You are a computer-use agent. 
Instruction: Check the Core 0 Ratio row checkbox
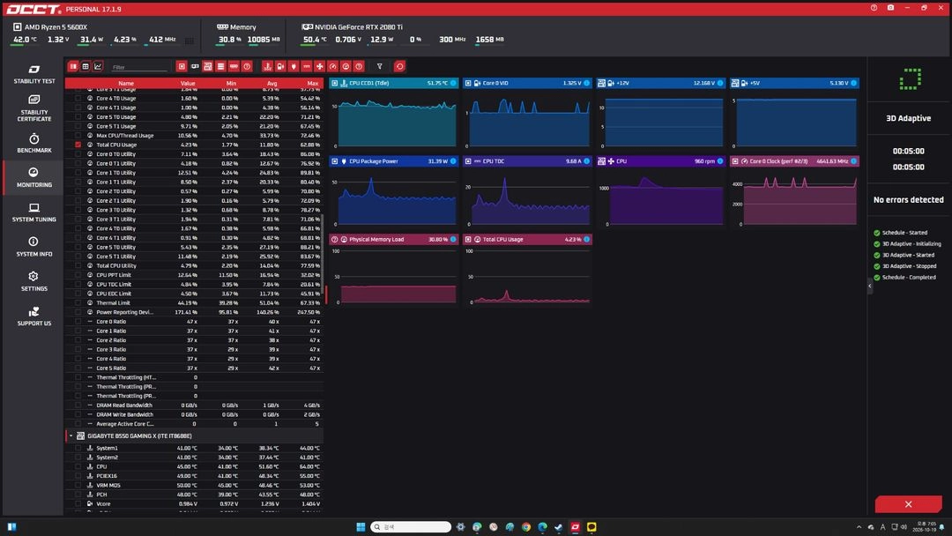tap(78, 322)
